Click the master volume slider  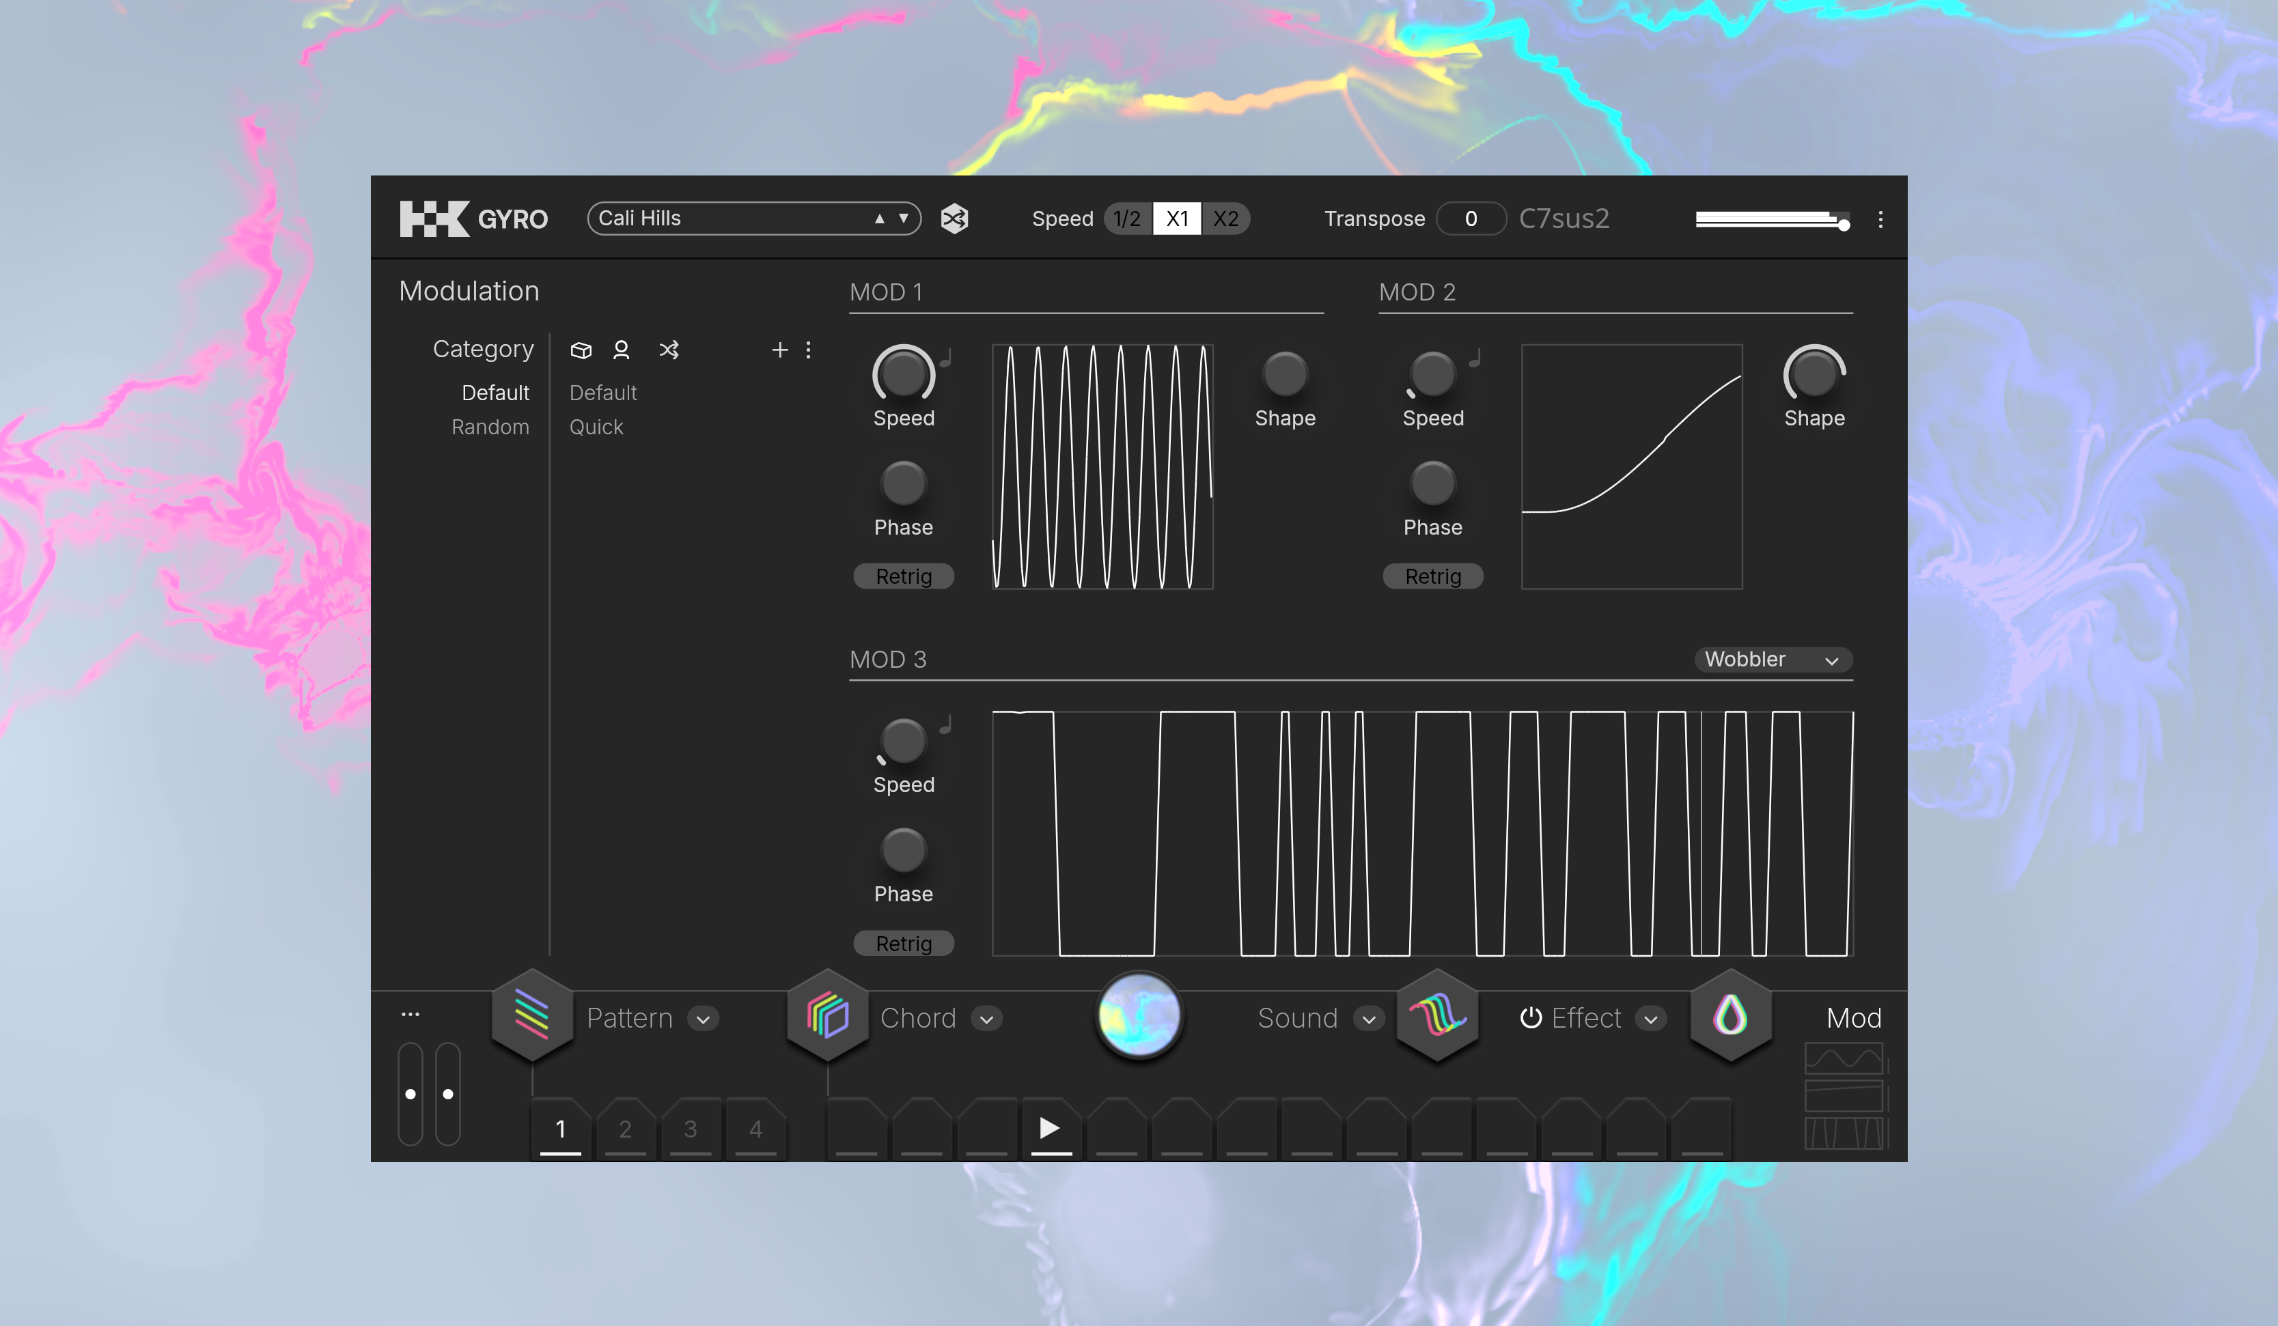click(x=1770, y=220)
